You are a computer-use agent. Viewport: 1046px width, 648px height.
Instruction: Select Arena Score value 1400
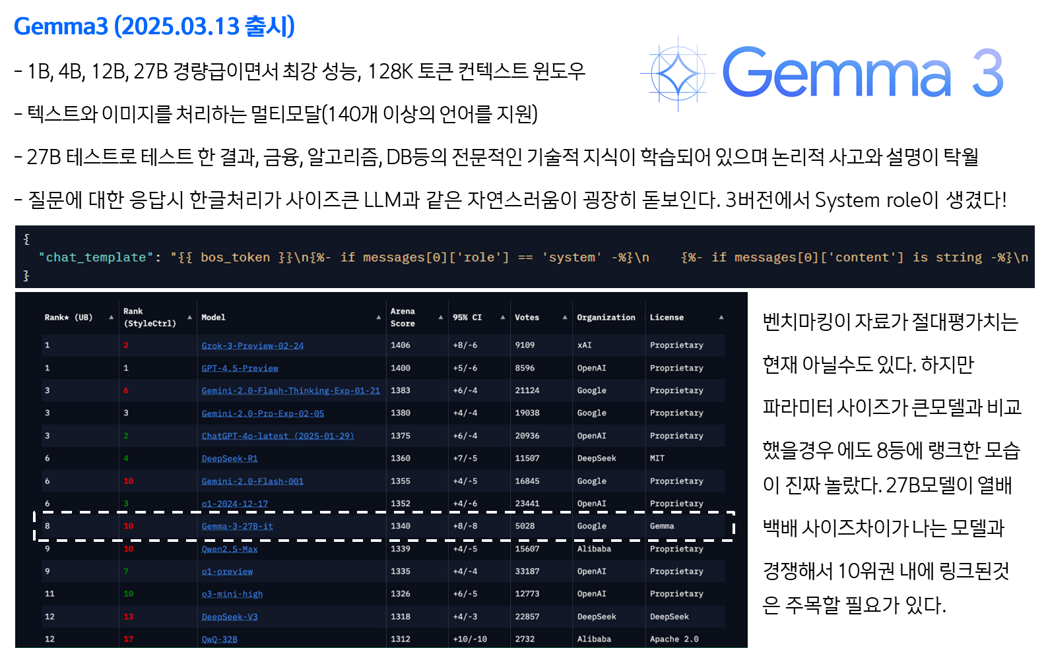point(401,368)
